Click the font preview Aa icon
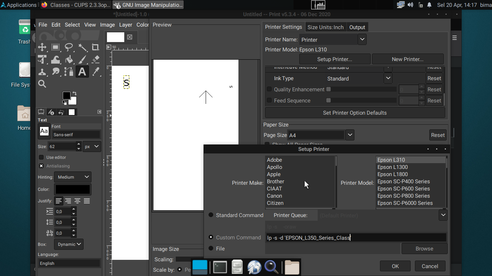The width and height of the screenshot is (492, 276). (x=44, y=131)
